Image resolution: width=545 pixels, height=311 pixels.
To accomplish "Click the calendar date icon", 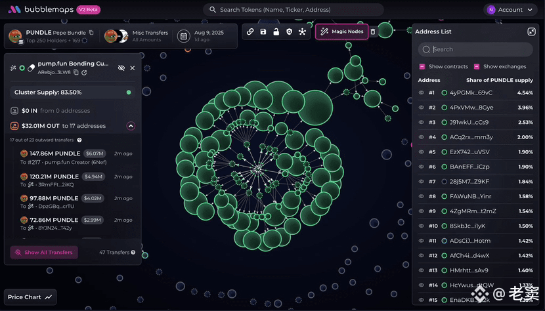I will (185, 36).
